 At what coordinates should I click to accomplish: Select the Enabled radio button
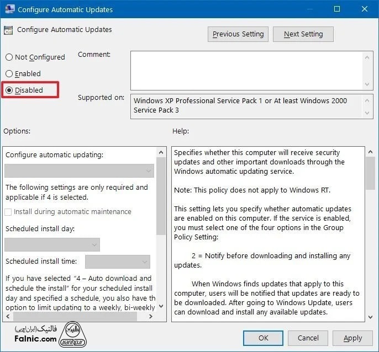(x=9, y=74)
